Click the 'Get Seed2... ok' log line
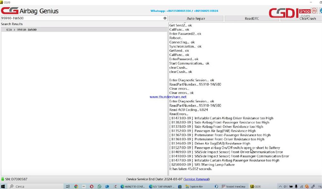Screen dimensions: 322x189 [x=181, y=25]
